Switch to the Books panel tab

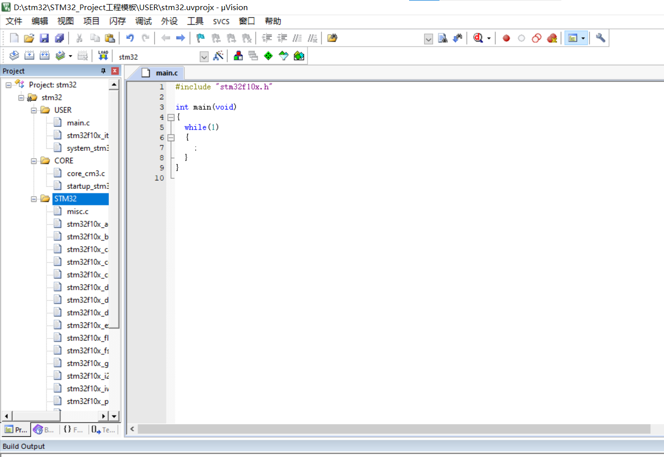44,430
